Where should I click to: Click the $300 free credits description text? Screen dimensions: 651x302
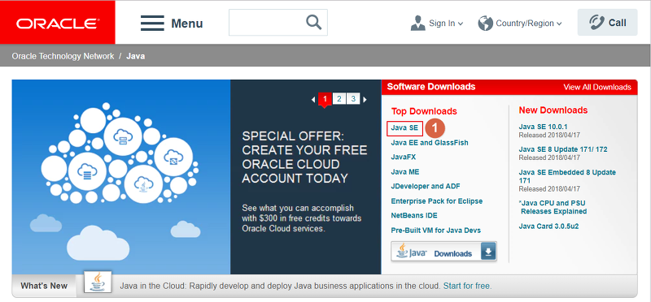pos(301,218)
